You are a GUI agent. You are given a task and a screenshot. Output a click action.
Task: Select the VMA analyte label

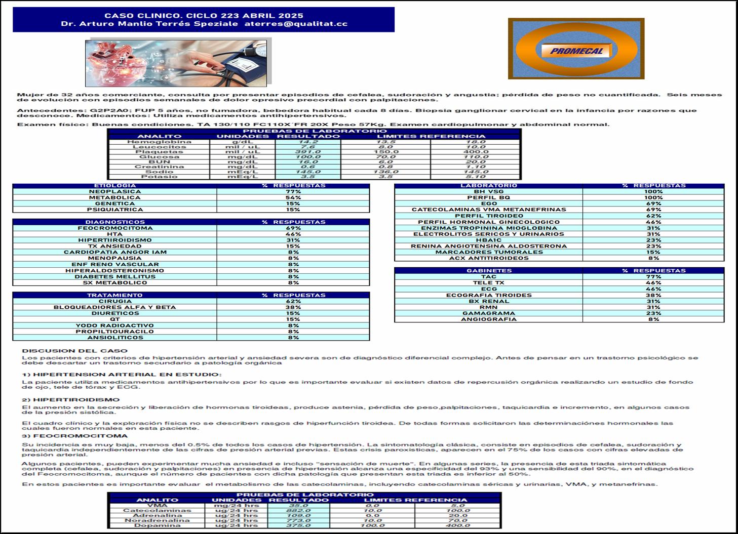click(157, 506)
